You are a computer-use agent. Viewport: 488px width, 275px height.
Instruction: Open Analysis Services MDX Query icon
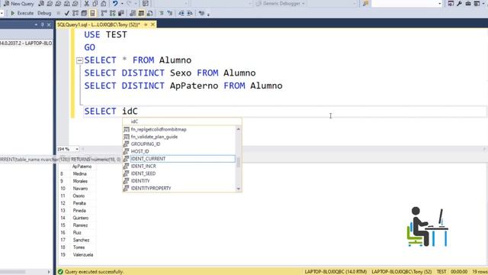(50, 3)
